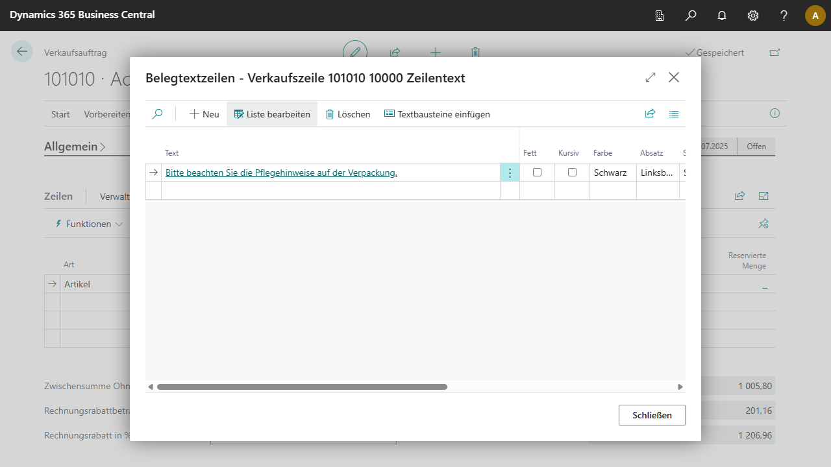Click Löschen in the dialog toolbar
The height and width of the screenshot is (467, 831).
point(347,114)
